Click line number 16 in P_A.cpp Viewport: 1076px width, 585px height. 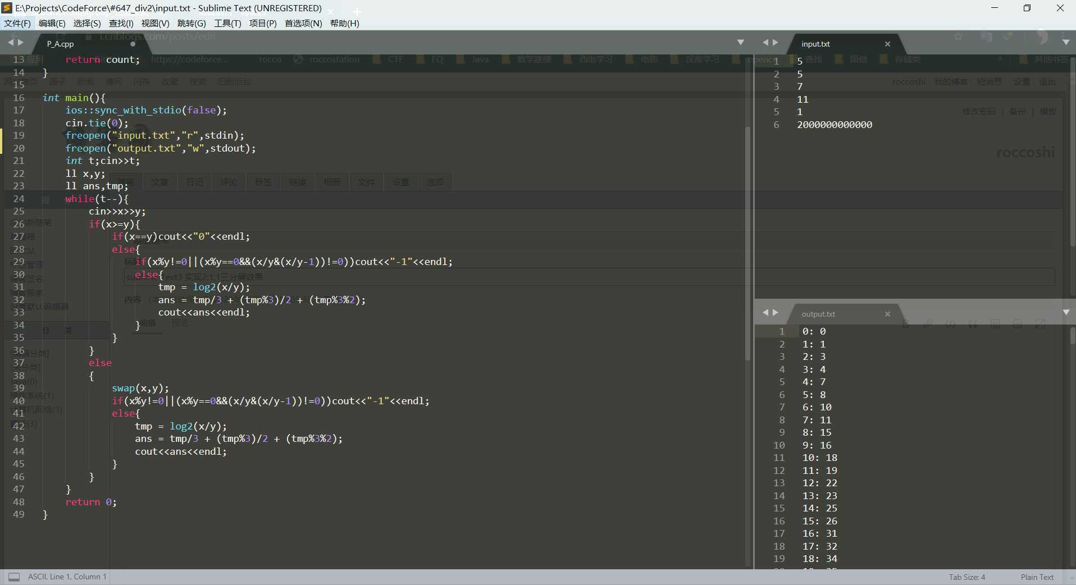tap(19, 98)
